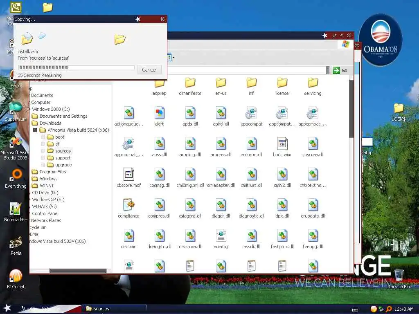The width and height of the screenshot is (419, 314).
Task: Expand the support folder tree node
Action: click(43, 158)
